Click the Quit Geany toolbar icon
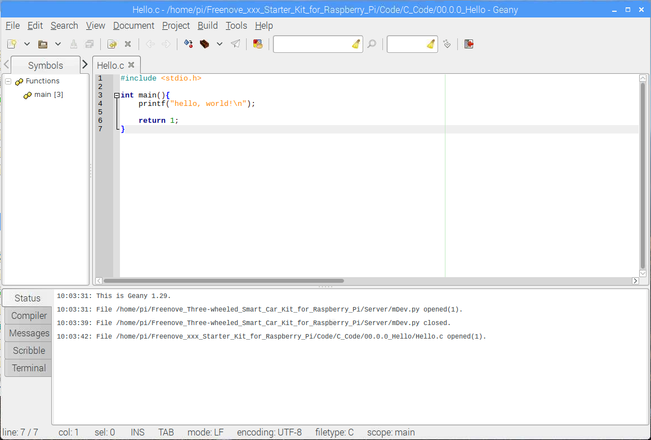 coord(469,44)
